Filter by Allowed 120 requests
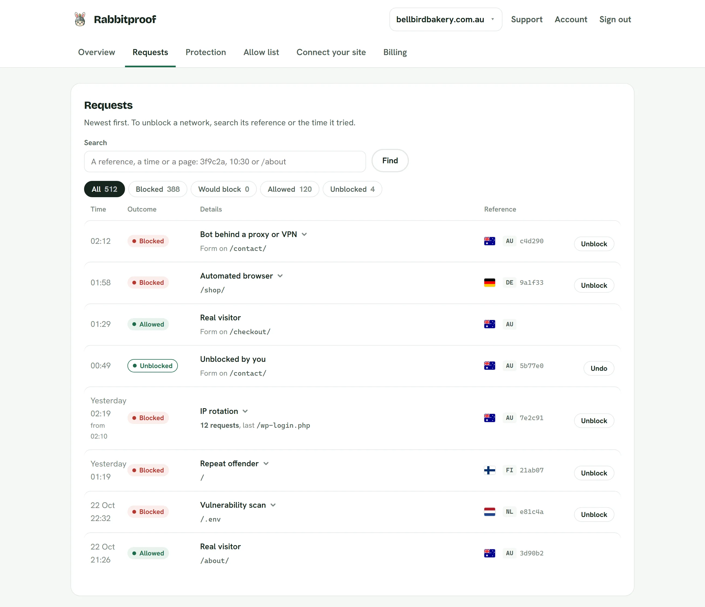 [x=290, y=189]
